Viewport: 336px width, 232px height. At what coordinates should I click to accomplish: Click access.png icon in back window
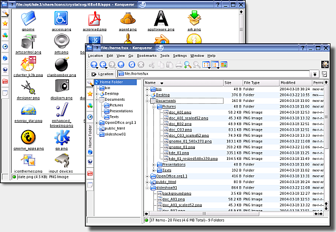[61, 18]
